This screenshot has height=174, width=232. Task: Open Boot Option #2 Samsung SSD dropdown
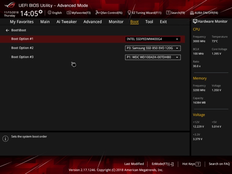pyautogui.click(x=153, y=48)
